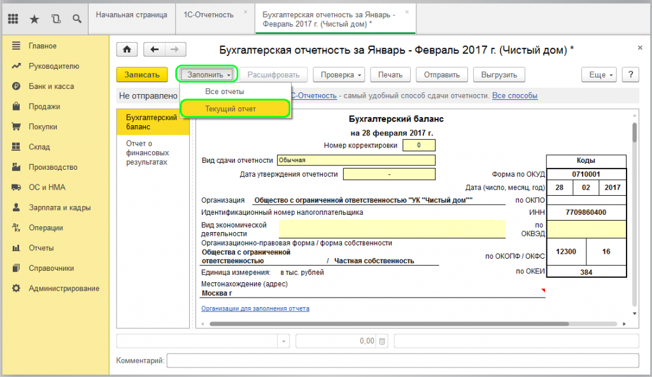Viewport: 652px width, 377px height.
Task: Open the Еще dropdown menu
Action: point(599,75)
